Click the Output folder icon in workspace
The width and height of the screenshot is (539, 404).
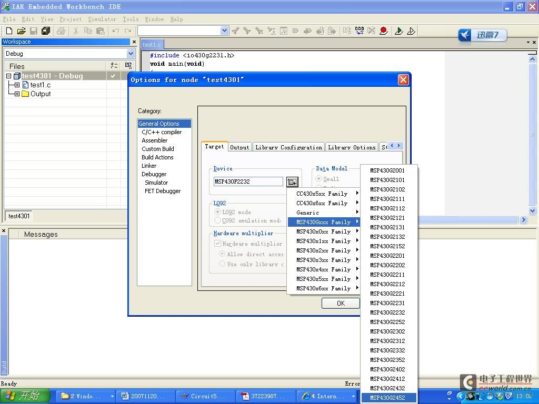pyautogui.click(x=25, y=94)
